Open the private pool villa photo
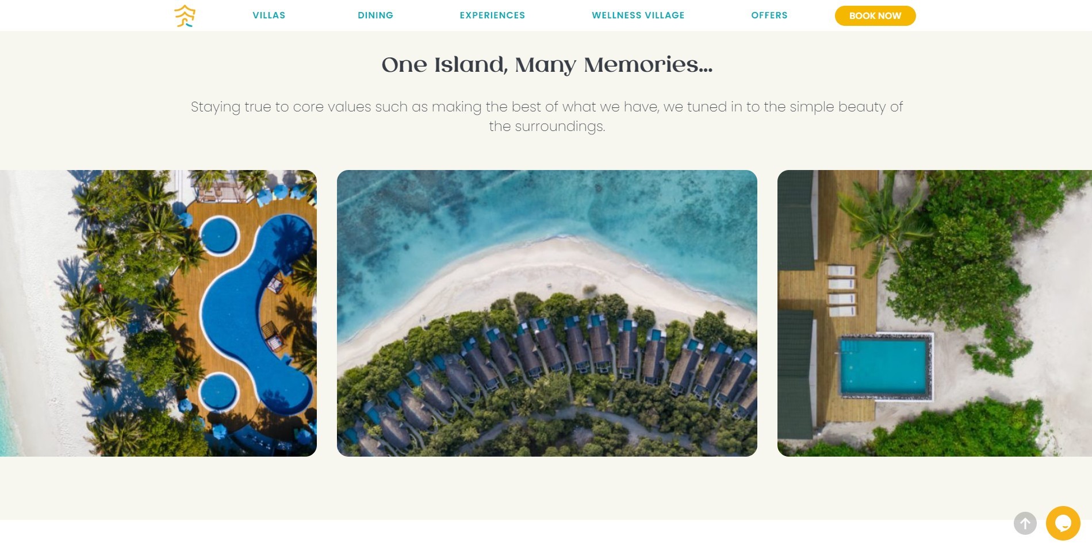Viewport: 1092px width, 552px height. 934,313
